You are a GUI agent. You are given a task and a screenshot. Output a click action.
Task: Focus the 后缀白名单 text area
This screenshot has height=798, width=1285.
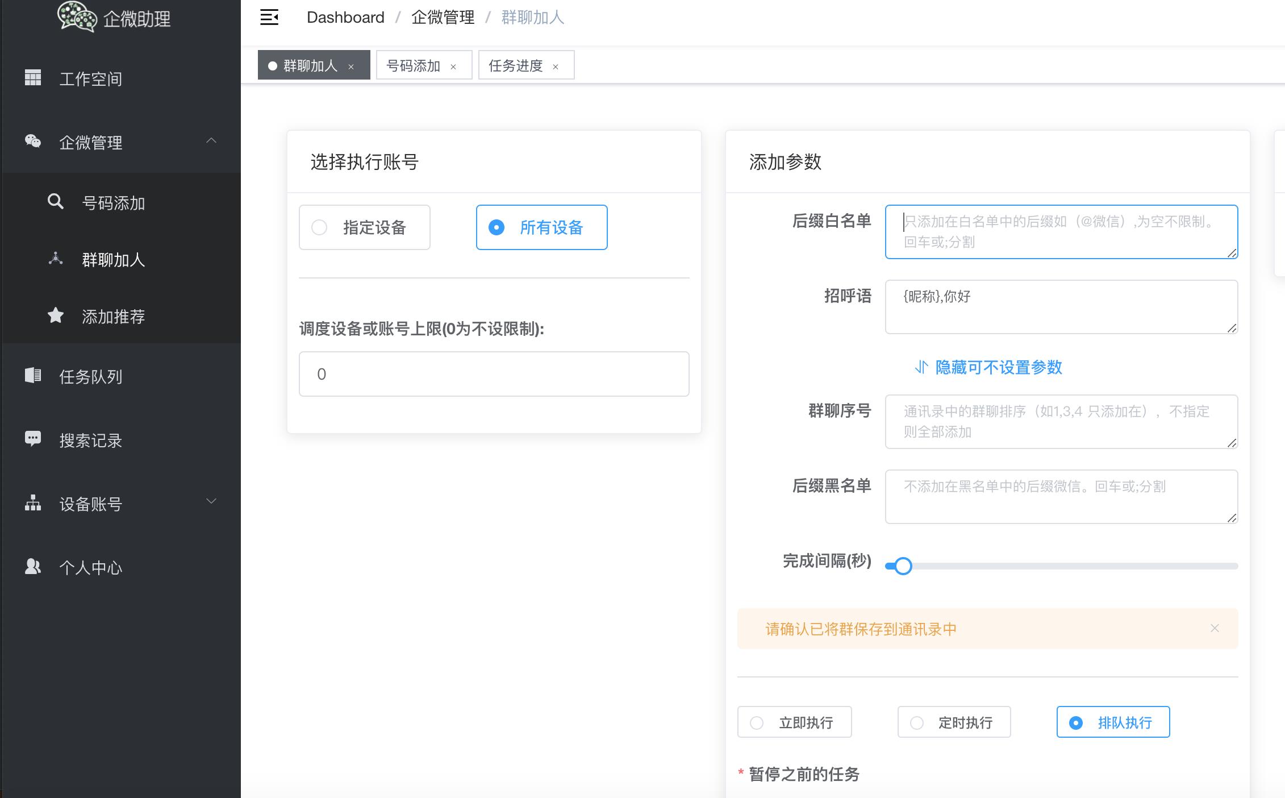(x=1061, y=232)
